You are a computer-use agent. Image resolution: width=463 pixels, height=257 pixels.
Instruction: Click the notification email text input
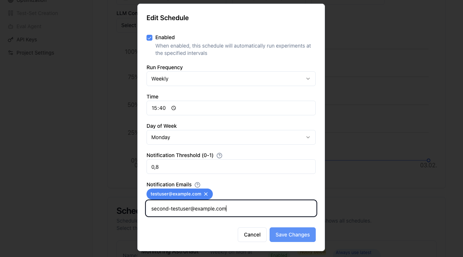[231, 209]
